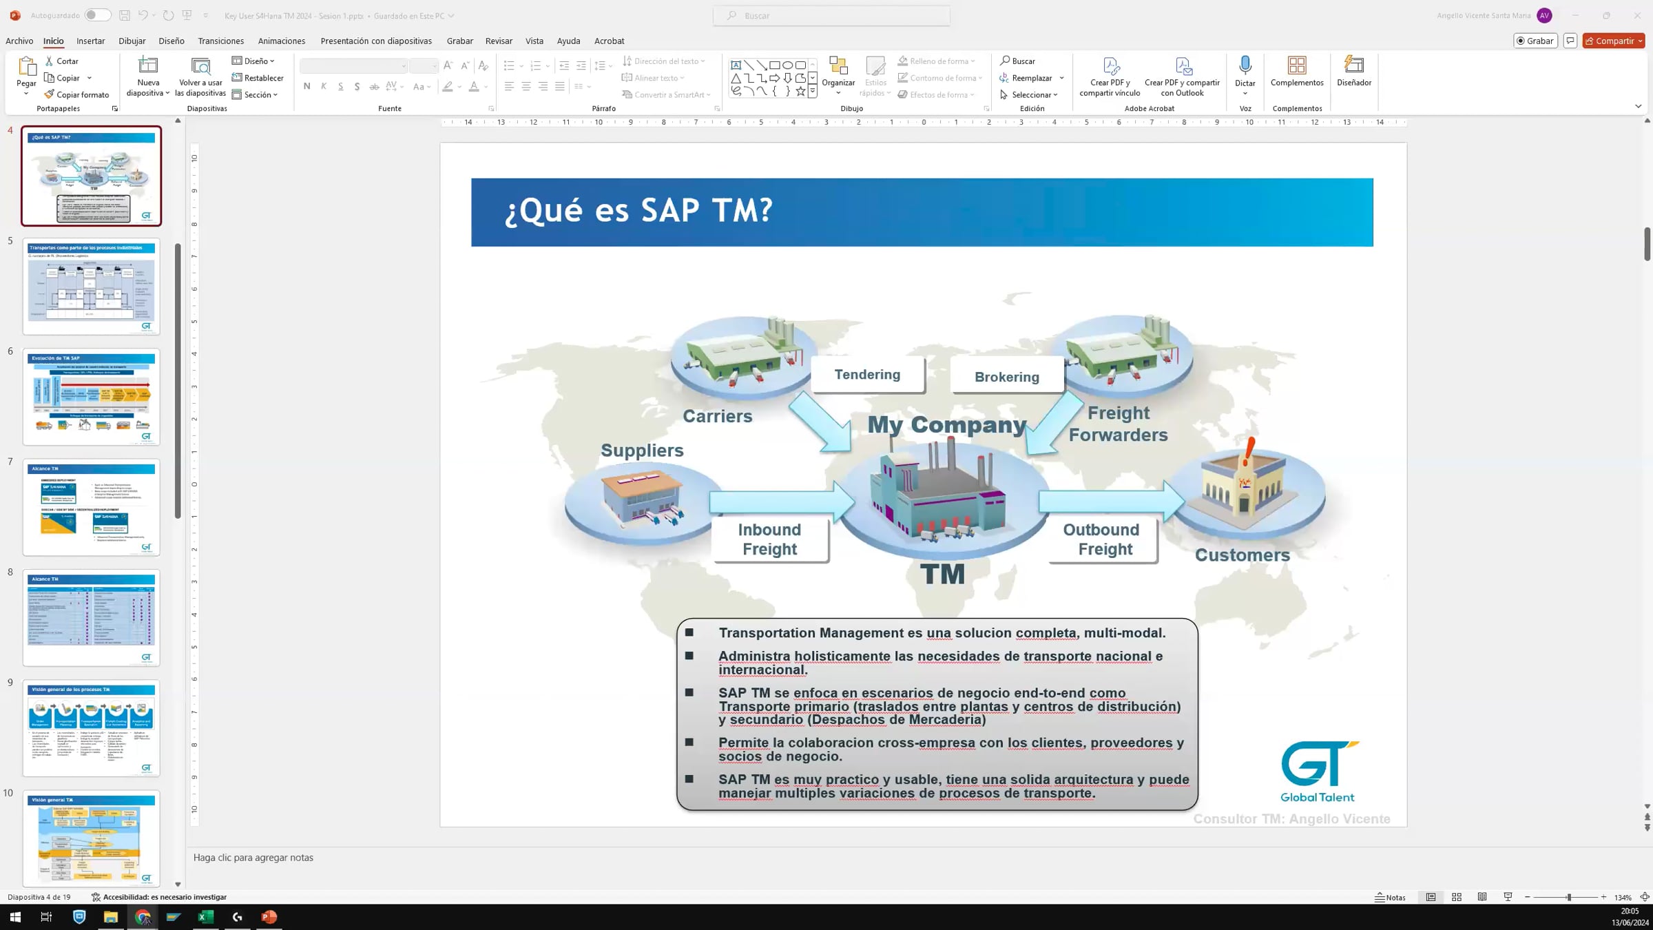This screenshot has height=930, width=1653.
Task: Toggle underline S formatting
Action: coord(341,86)
